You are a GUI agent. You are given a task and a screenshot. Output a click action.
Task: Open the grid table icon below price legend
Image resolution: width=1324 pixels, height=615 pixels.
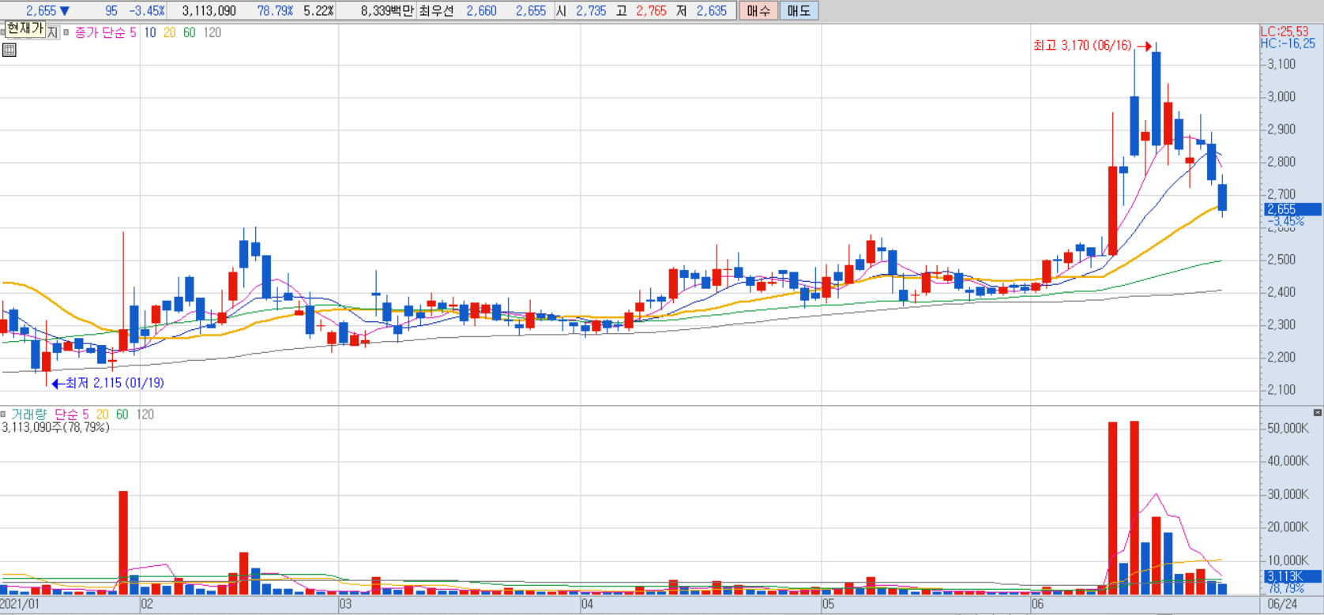tap(9, 51)
